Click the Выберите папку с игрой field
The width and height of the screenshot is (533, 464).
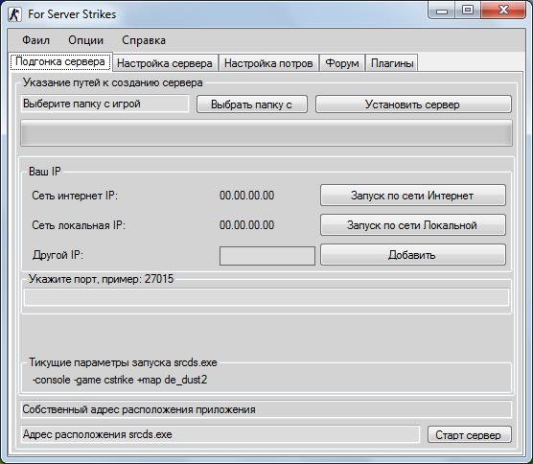104,104
